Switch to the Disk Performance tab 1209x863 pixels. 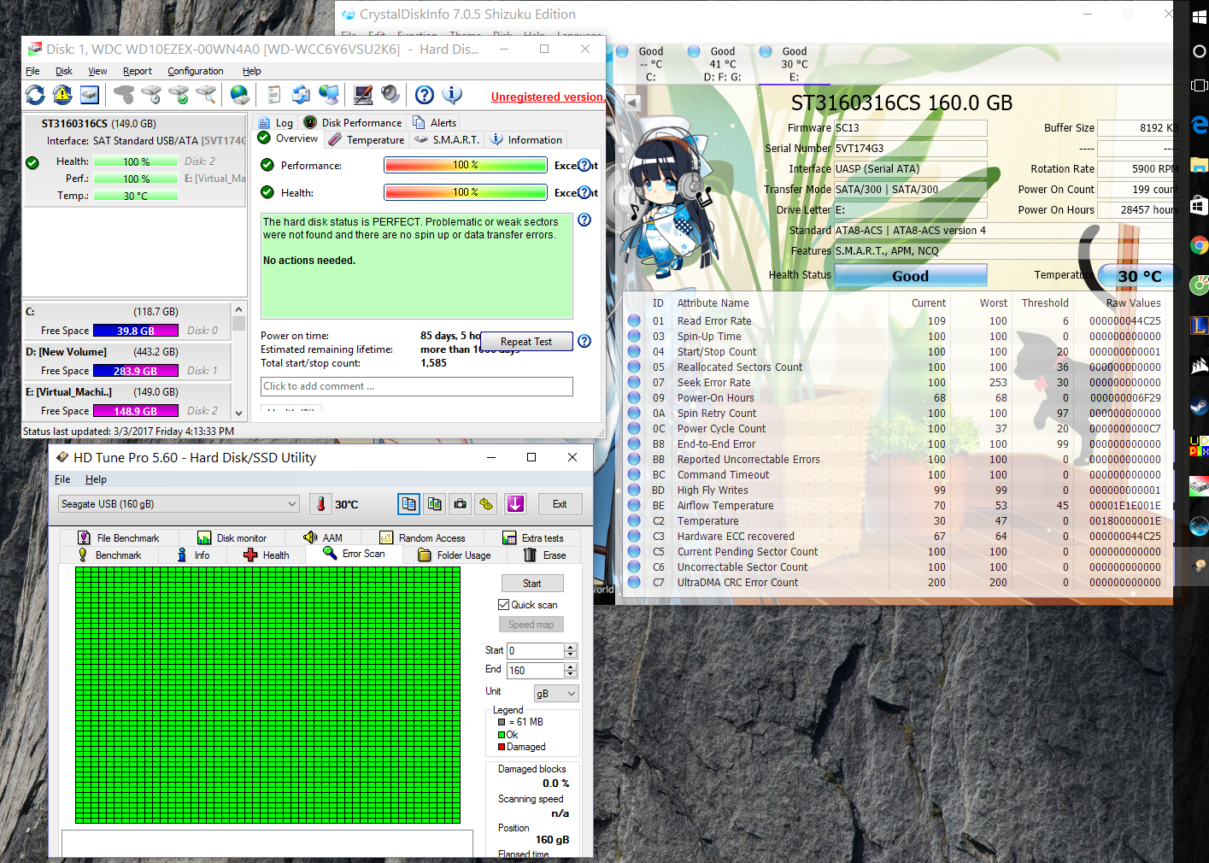pyautogui.click(x=353, y=122)
